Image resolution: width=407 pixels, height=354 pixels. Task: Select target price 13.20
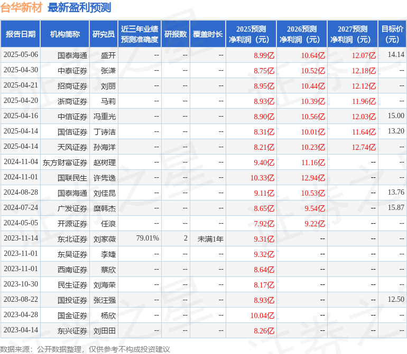point(396,131)
